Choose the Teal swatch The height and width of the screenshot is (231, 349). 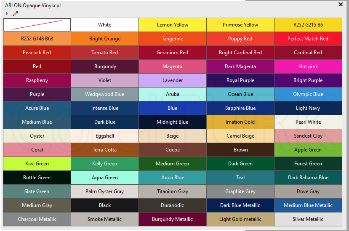(240, 178)
